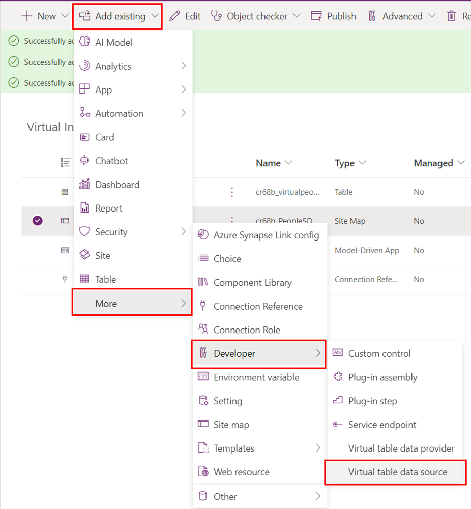This screenshot has height=509, width=471.
Task: Click the Component Library books icon
Action: pyautogui.click(x=203, y=282)
